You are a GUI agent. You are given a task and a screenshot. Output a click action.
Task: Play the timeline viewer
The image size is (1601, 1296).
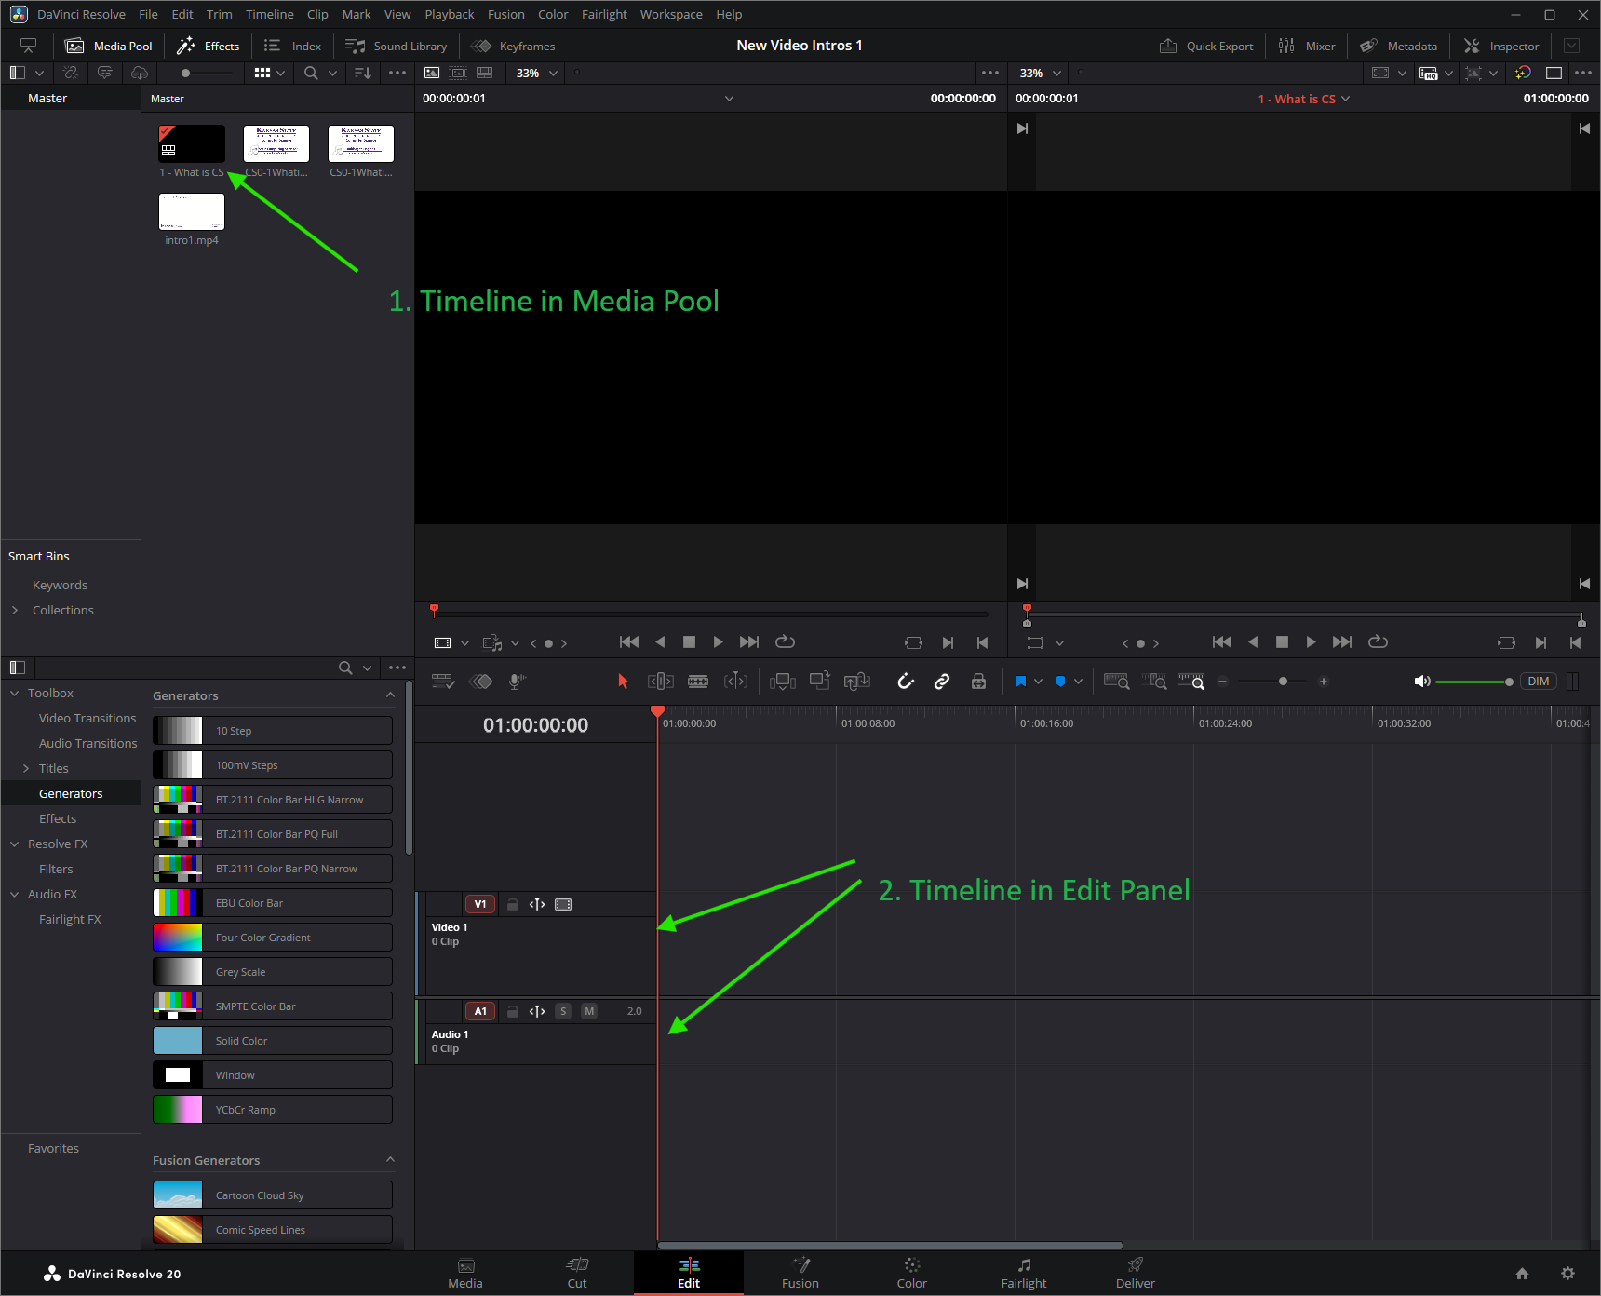pyautogui.click(x=1311, y=642)
